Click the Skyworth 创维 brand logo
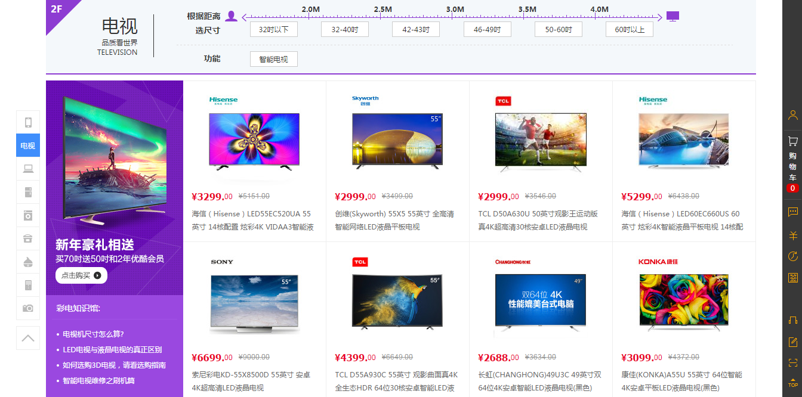 [365, 100]
